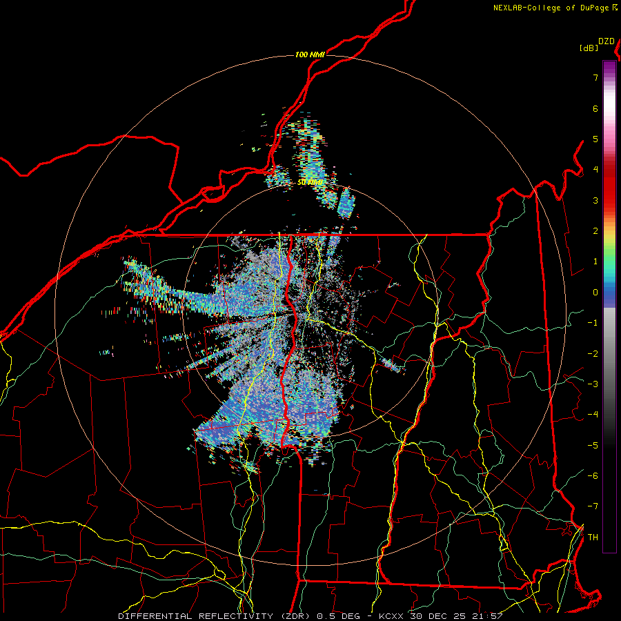Click the -7 dB value on color scale

pyautogui.click(x=593, y=506)
